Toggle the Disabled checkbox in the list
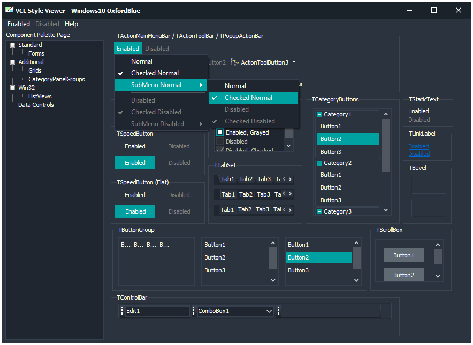Screen dimensions: 473x345 click(x=220, y=142)
